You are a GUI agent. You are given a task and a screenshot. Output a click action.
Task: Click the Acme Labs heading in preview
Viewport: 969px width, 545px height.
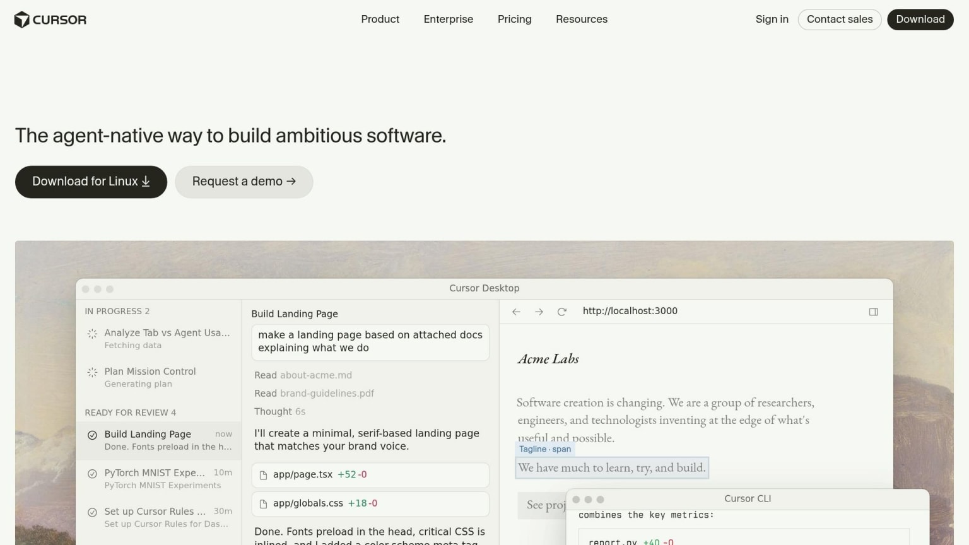[x=548, y=359]
